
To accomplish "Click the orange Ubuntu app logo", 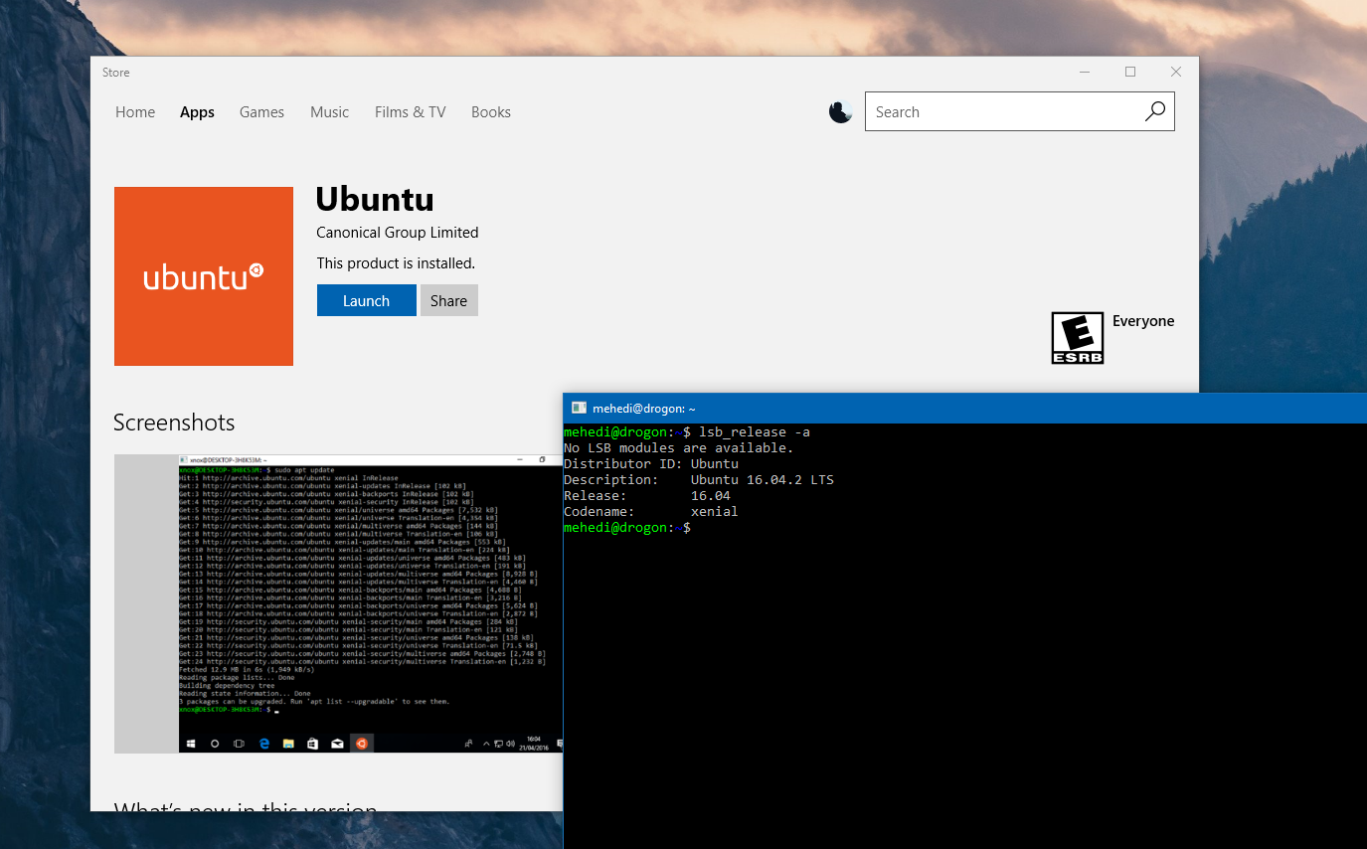I will [204, 276].
